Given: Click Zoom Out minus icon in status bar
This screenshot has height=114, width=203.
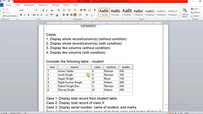Looking at the screenshot, I should (191, 113).
